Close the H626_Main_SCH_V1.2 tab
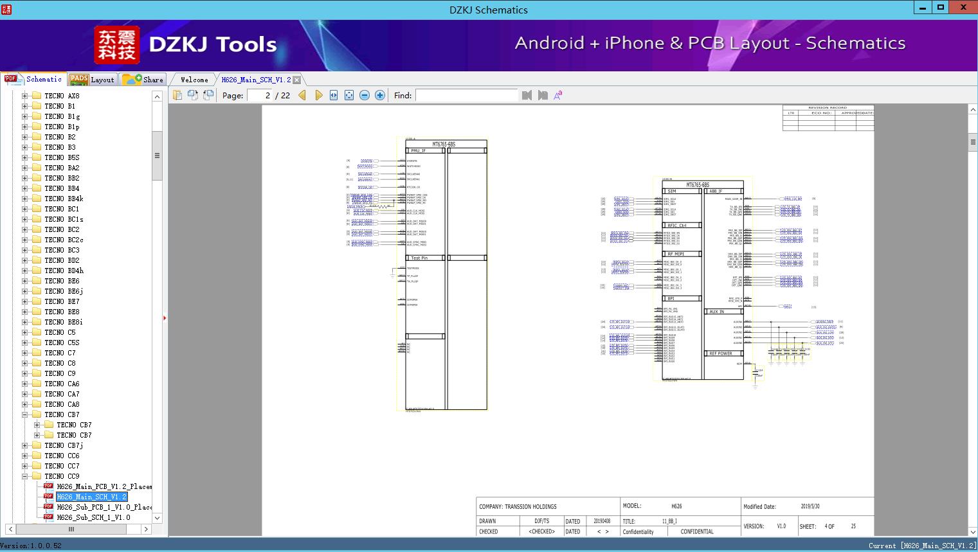The image size is (978, 552). pos(297,80)
